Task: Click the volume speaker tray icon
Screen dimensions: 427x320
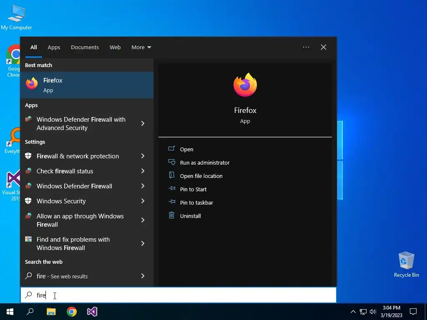Action: (373, 312)
